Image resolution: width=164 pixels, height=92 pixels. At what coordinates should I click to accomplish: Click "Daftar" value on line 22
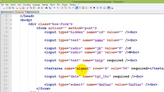tap(135, 85)
